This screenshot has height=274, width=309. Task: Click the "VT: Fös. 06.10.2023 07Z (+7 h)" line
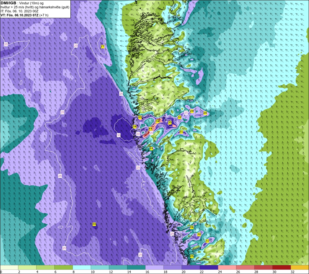click(24, 15)
